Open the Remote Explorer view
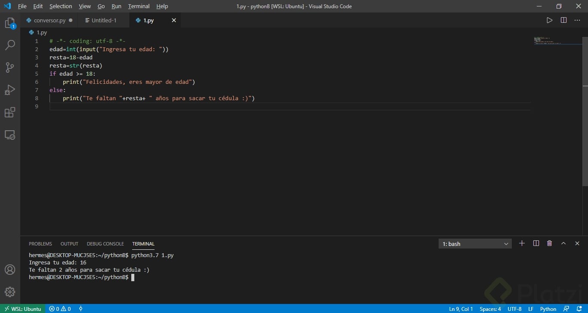Screen dimensions: 588x313 (10, 135)
